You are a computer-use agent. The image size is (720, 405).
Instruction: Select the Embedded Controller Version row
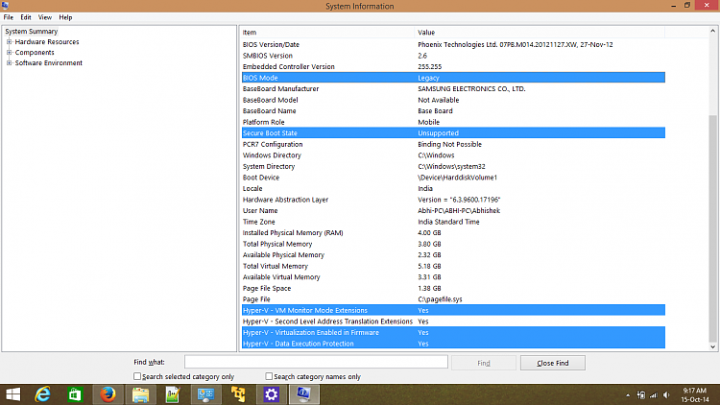[453, 66]
